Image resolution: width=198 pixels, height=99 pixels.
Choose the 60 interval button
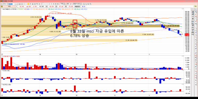click(x=58, y=4)
